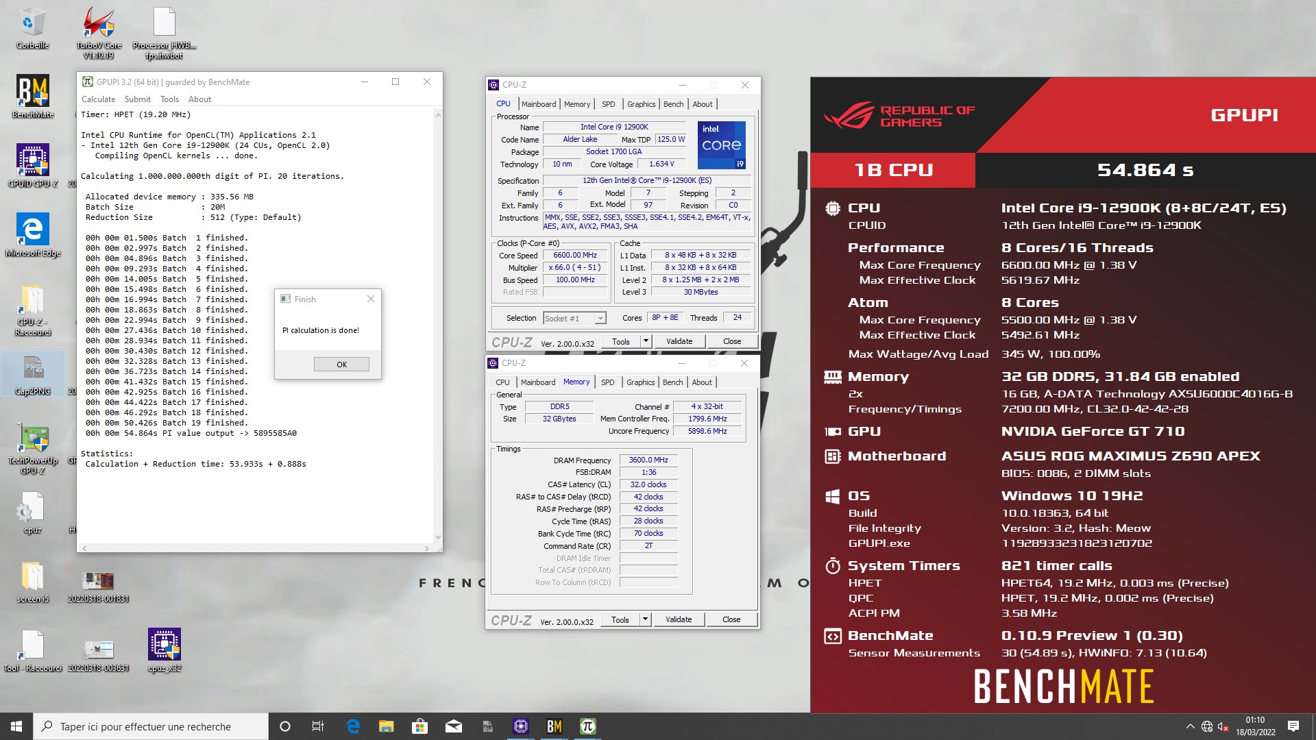Open Bench tab in bottom CPU-Z
This screenshot has height=740, width=1316.
[673, 382]
